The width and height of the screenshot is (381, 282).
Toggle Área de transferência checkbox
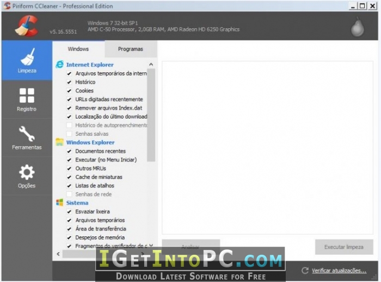pyautogui.click(x=69, y=229)
